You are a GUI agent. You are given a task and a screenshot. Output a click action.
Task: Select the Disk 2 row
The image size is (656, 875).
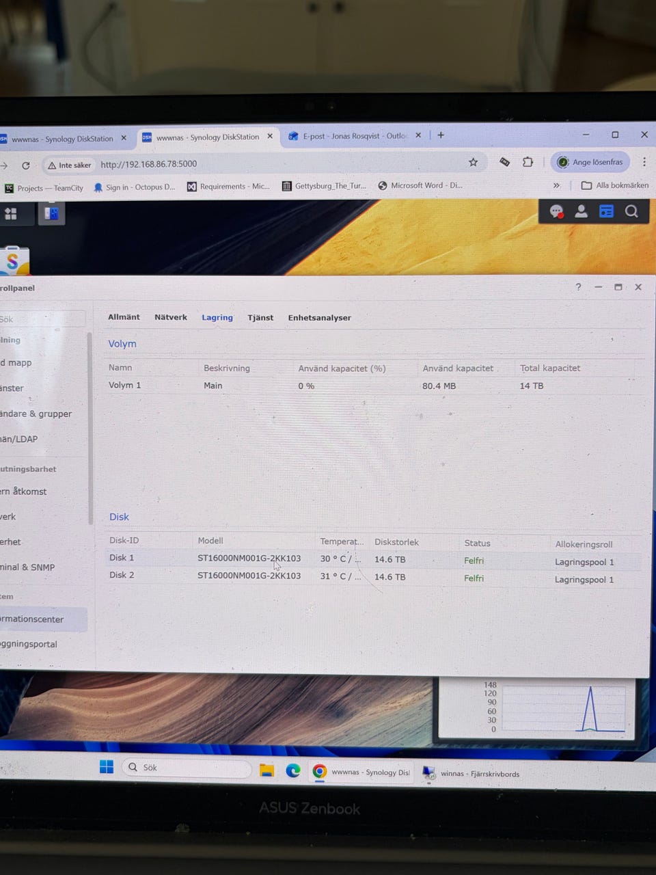pyautogui.click(x=373, y=576)
